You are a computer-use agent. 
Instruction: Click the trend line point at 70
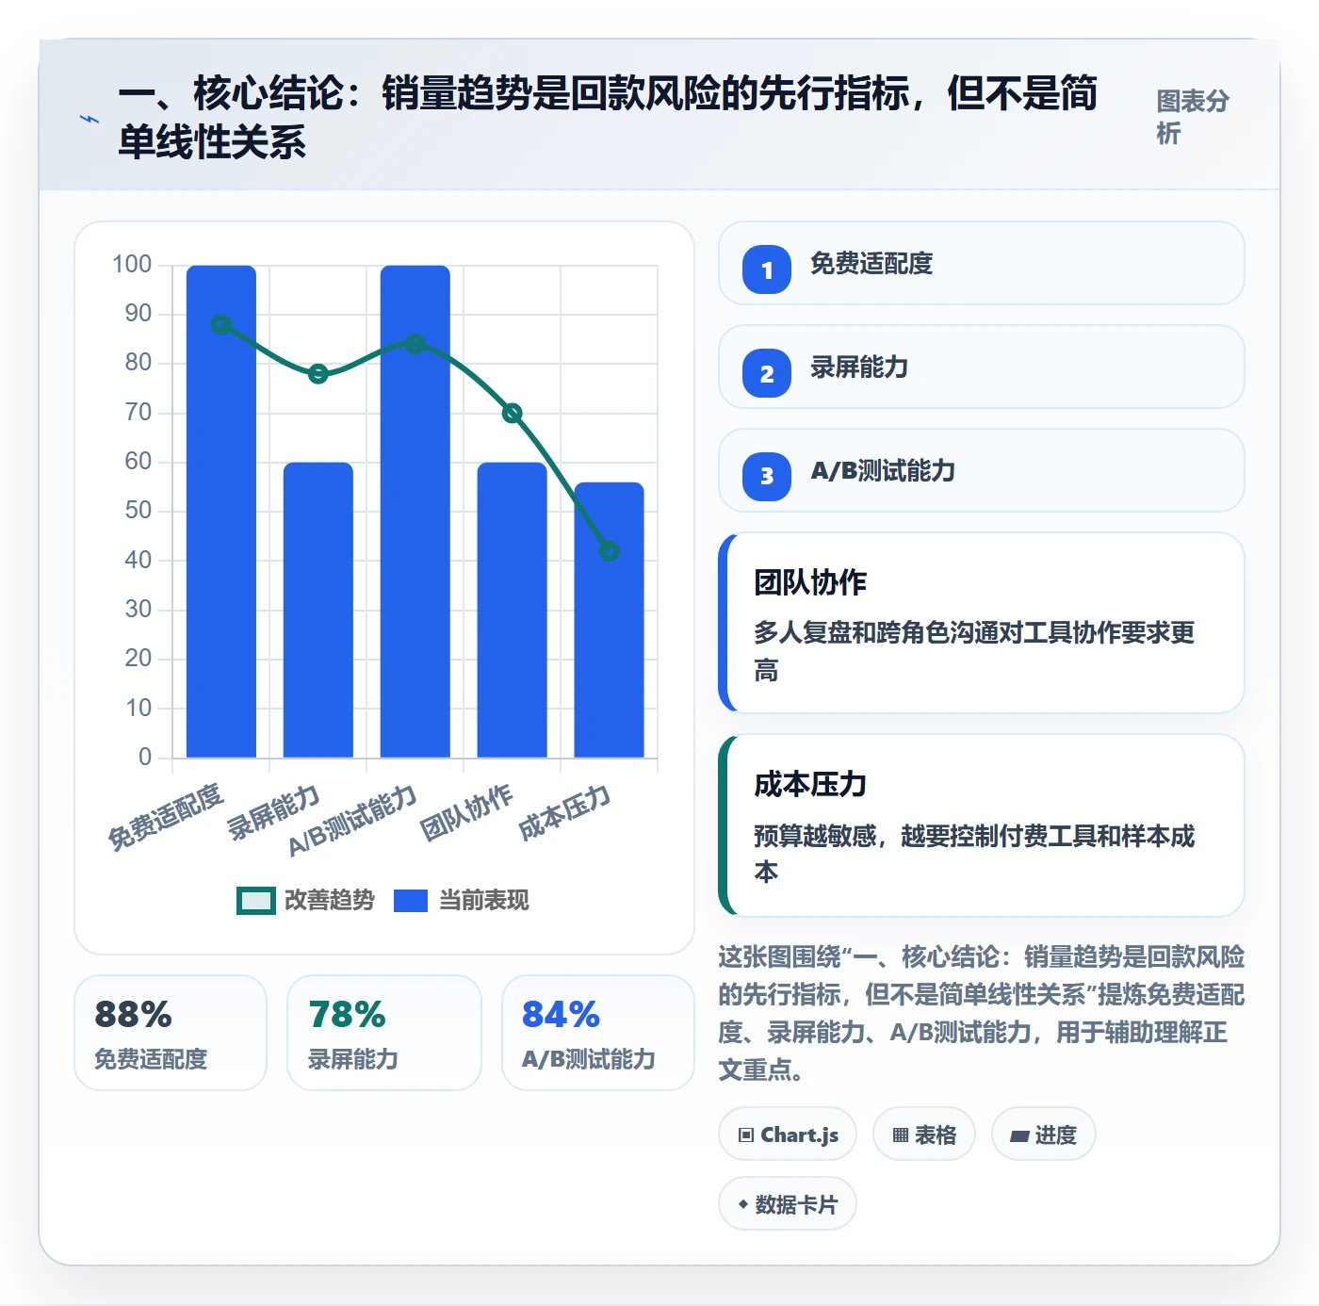click(513, 413)
